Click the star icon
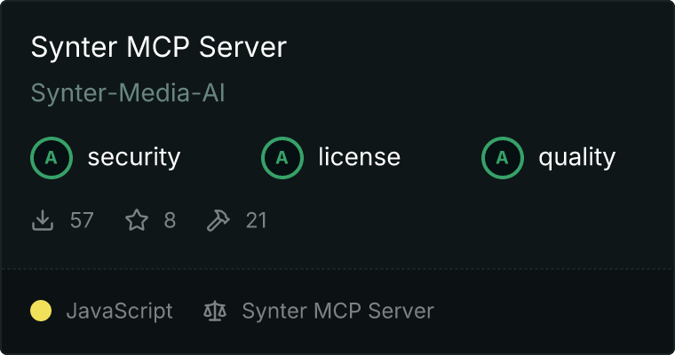The height and width of the screenshot is (355, 675). [x=137, y=220]
